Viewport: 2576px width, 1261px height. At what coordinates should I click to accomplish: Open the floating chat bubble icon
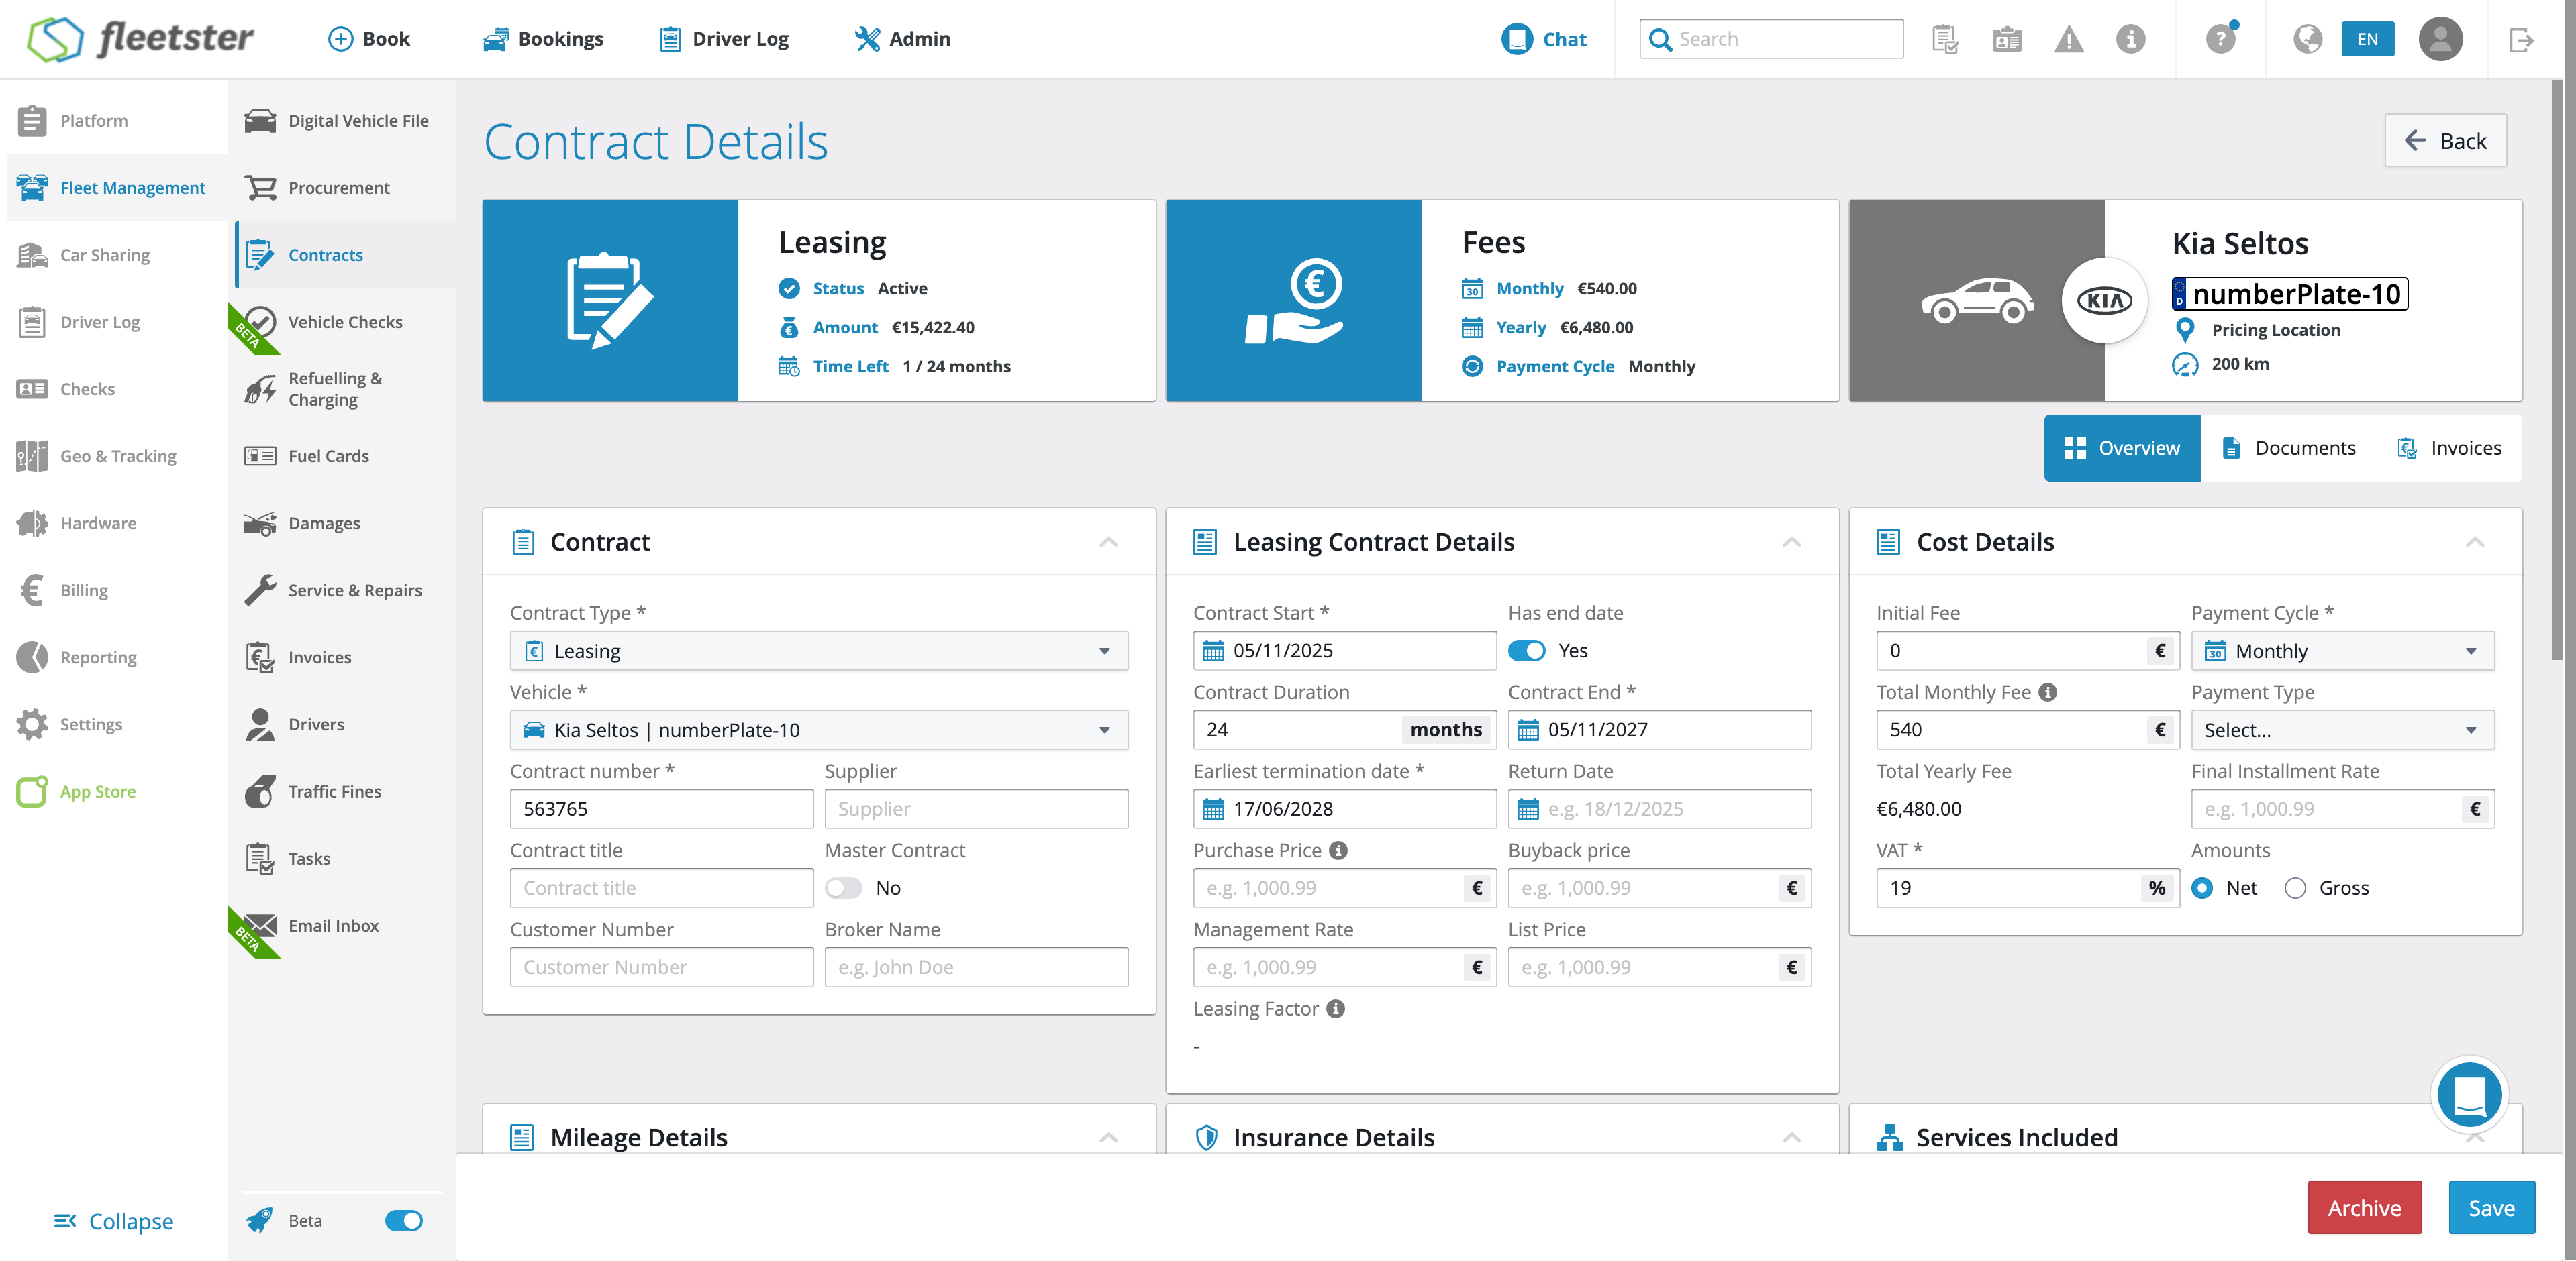click(x=2469, y=1094)
